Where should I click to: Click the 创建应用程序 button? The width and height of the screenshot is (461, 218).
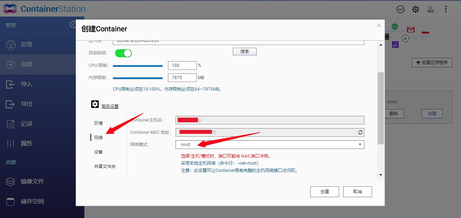(x=432, y=63)
